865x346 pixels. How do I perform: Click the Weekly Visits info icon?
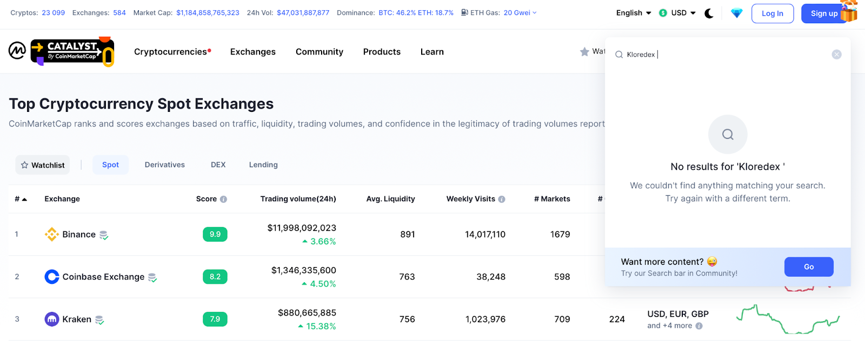click(502, 199)
